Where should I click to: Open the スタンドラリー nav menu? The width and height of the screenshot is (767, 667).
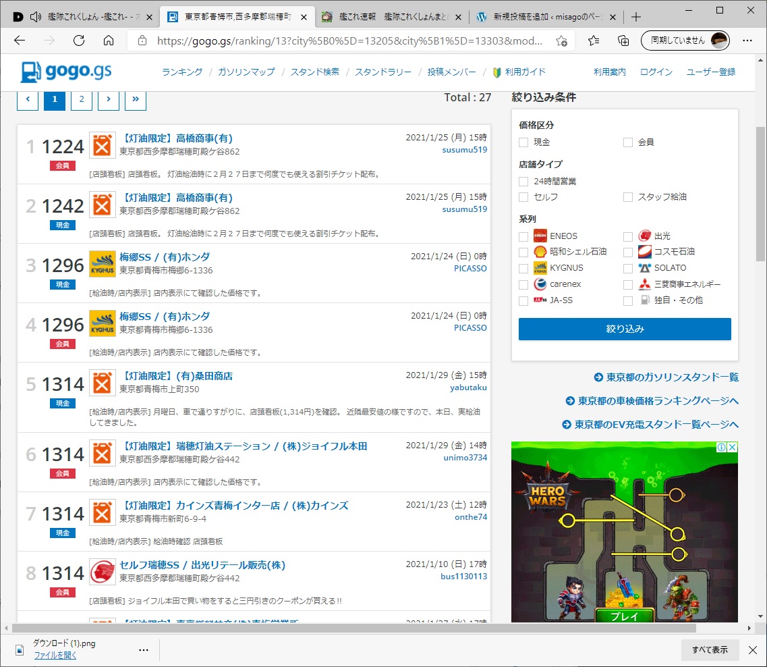tap(383, 72)
